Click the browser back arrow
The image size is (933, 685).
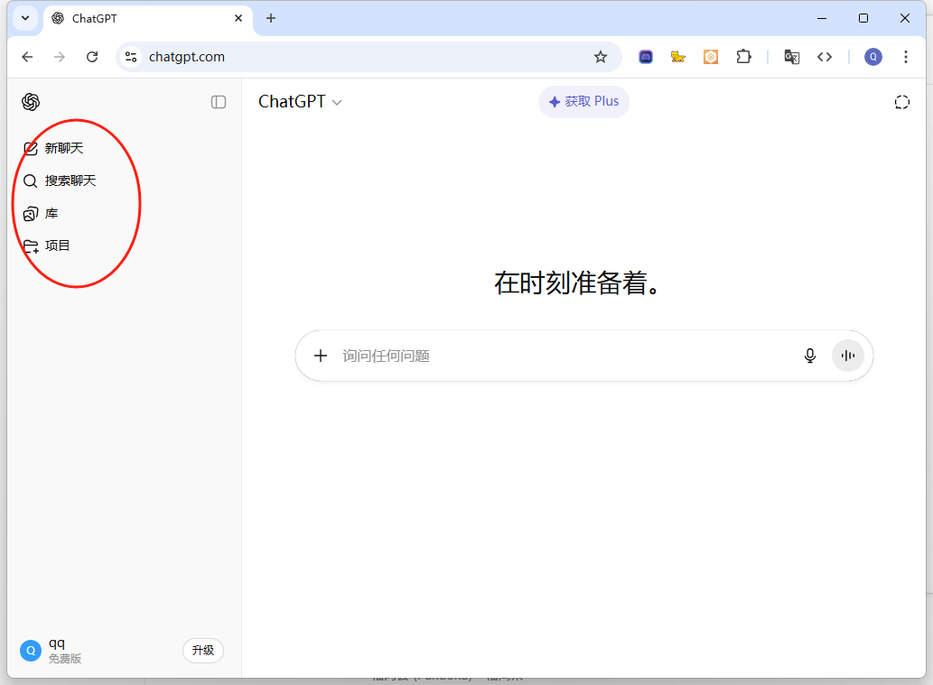27,57
